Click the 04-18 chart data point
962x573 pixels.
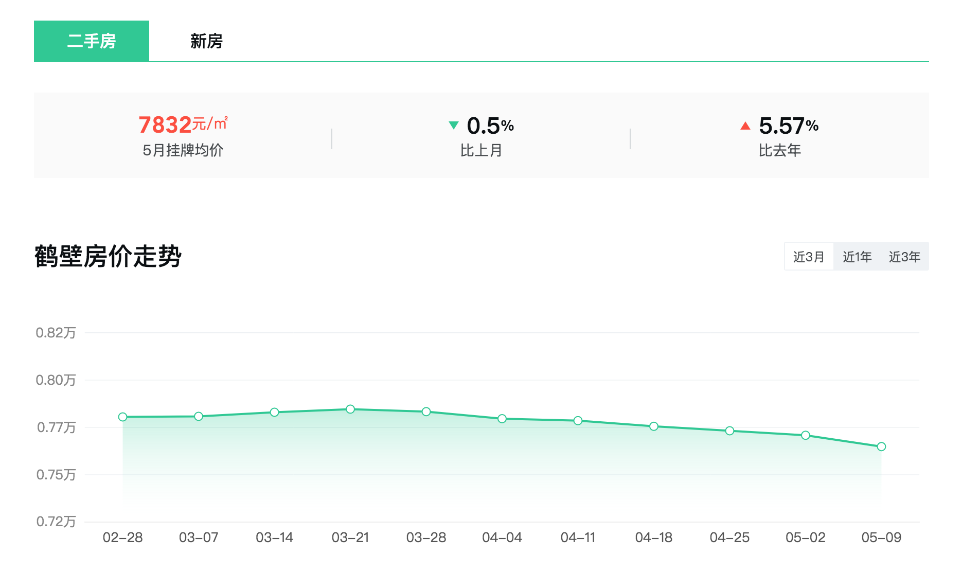point(654,426)
